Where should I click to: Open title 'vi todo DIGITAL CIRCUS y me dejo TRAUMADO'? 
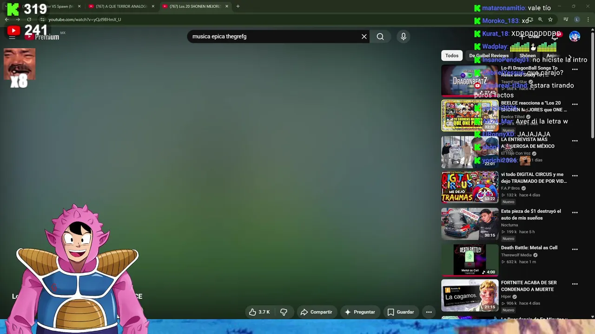coord(534,178)
